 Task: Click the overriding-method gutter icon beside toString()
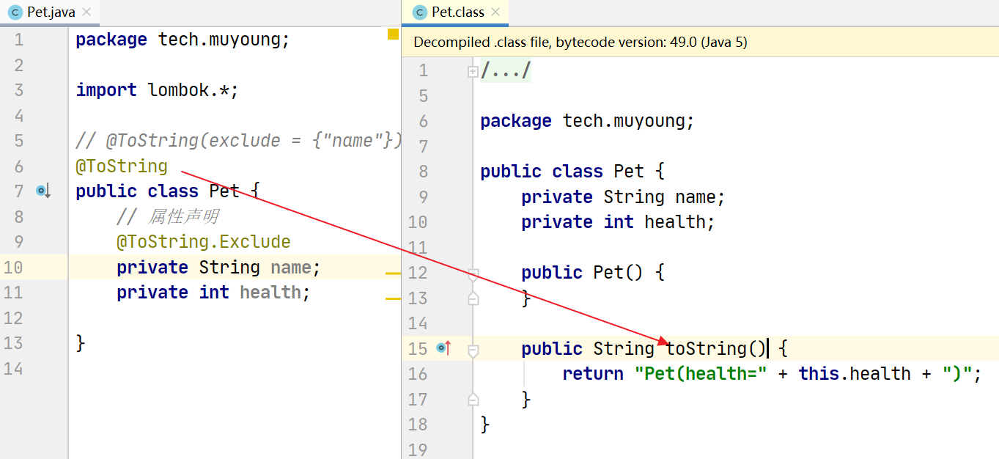coord(443,348)
